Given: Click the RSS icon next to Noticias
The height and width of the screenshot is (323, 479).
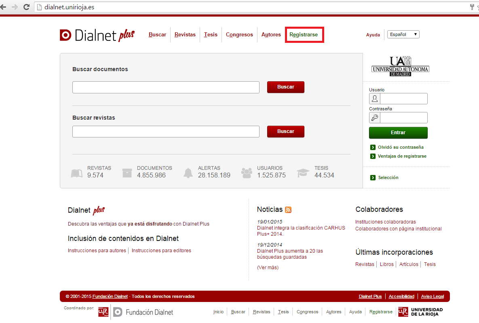Looking at the screenshot, I should point(288,209).
